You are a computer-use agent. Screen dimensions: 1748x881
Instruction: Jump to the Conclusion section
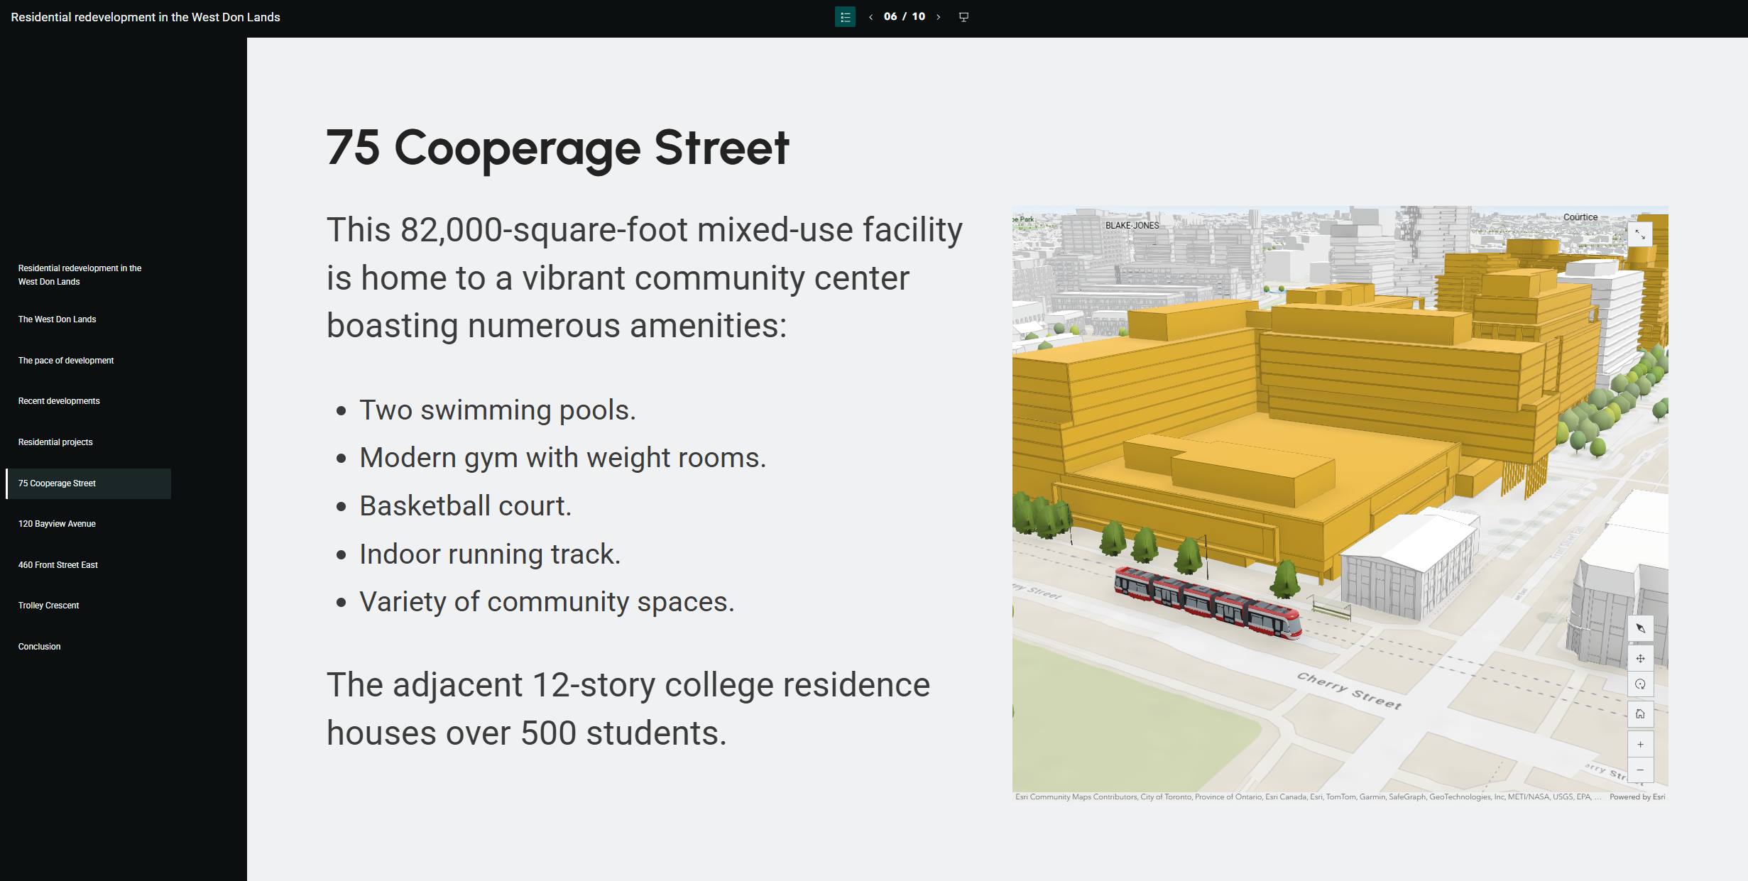pyautogui.click(x=39, y=647)
